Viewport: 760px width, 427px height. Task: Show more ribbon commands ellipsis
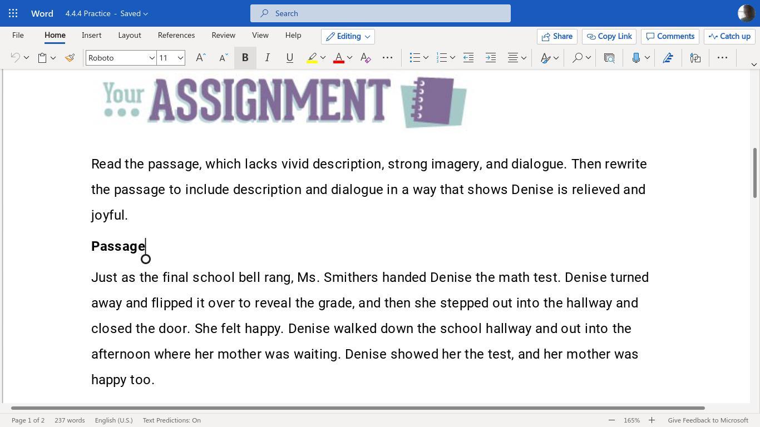point(722,58)
